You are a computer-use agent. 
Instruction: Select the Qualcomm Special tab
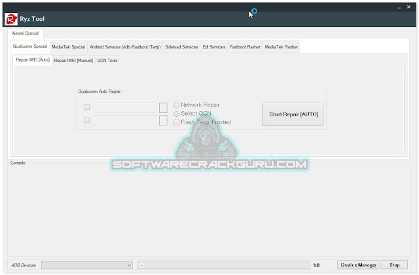[x=30, y=46]
